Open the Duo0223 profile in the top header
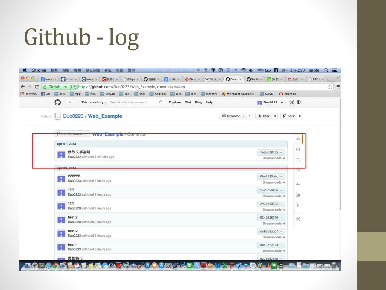This screenshot has height=290, width=386. pyautogui.click(x=267, y=102)
